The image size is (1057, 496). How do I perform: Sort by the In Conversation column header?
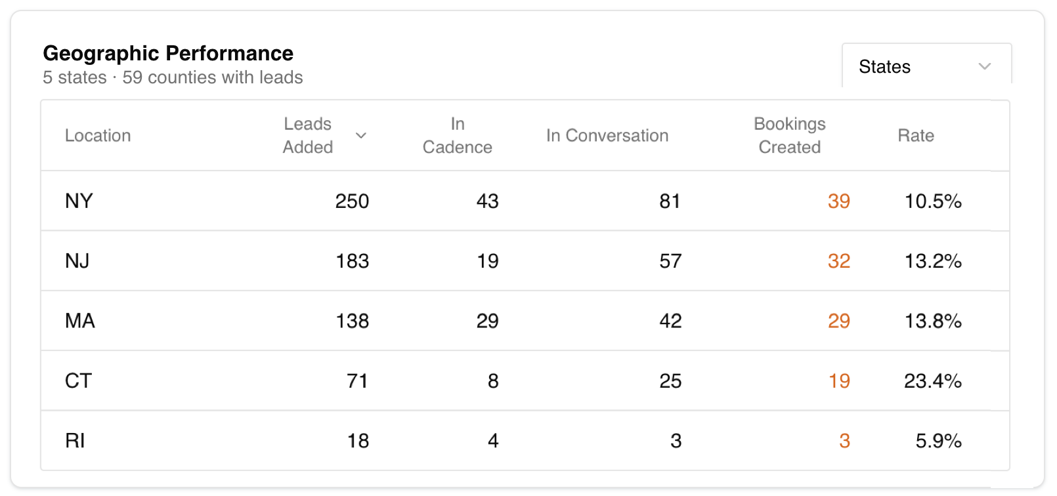coord(607,135)
